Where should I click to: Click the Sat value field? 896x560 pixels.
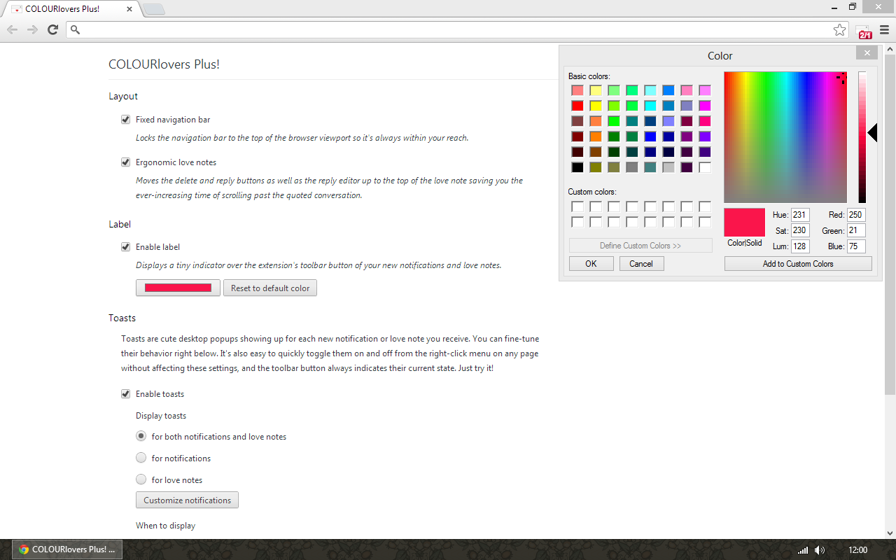800,230
